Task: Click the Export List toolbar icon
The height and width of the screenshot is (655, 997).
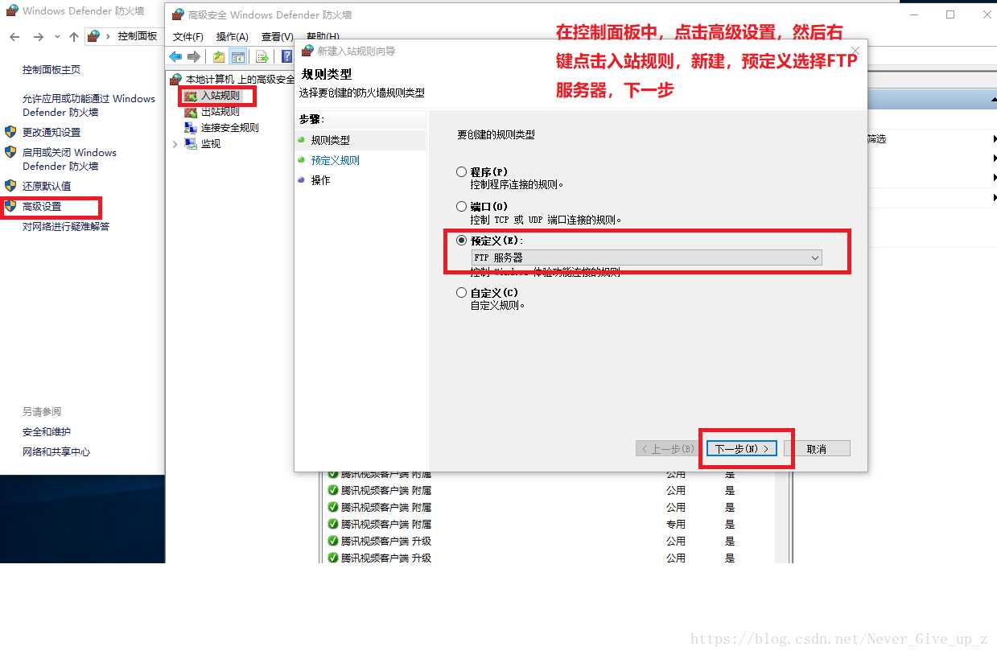Action: [262, 56]
